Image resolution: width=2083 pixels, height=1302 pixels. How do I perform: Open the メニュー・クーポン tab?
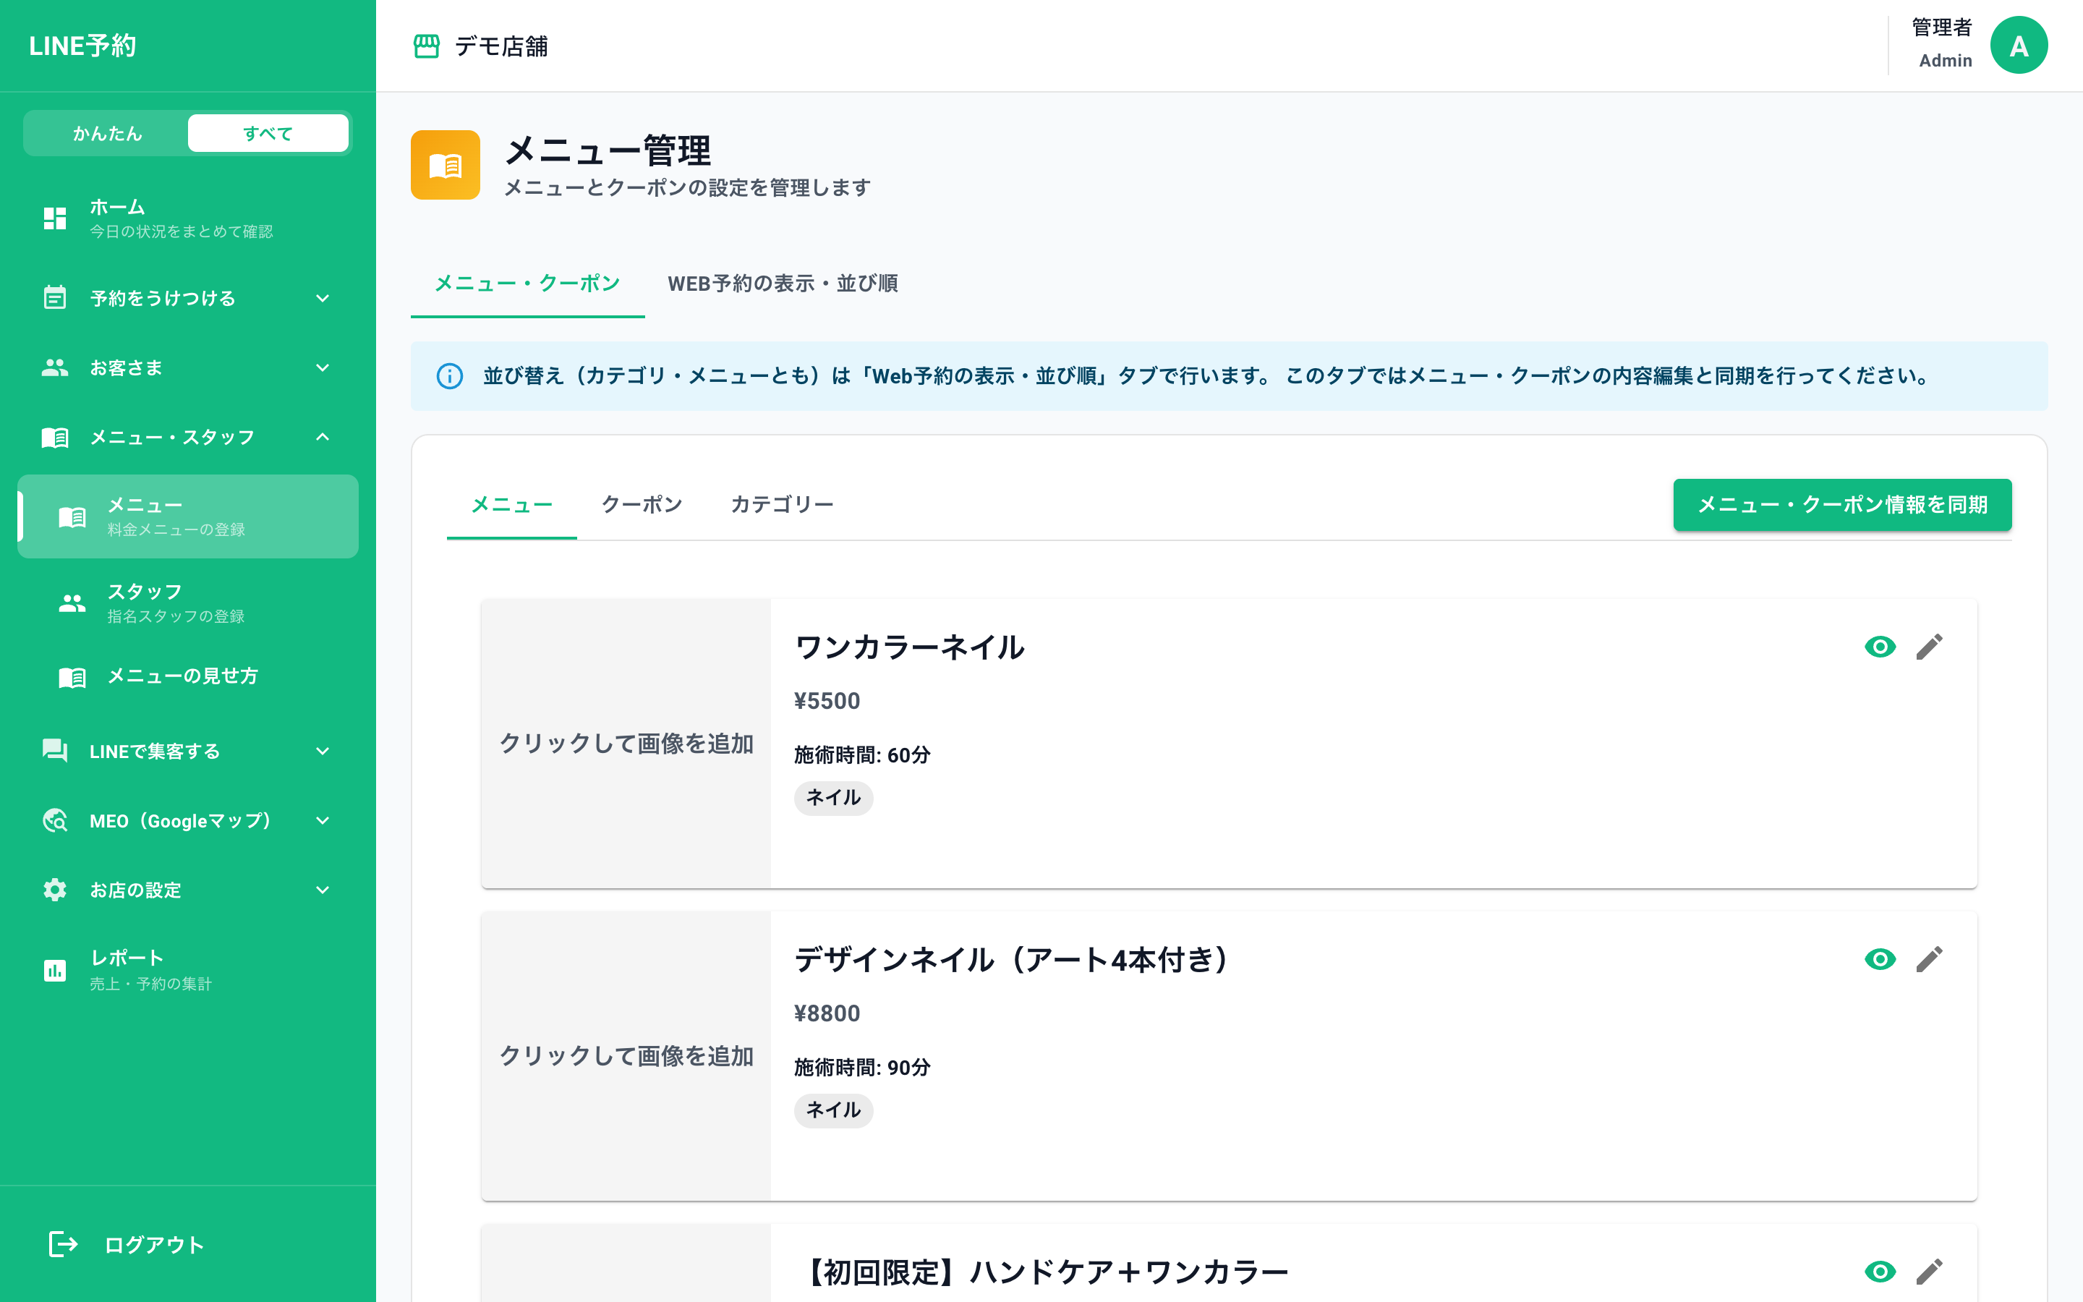coord(528,284)
